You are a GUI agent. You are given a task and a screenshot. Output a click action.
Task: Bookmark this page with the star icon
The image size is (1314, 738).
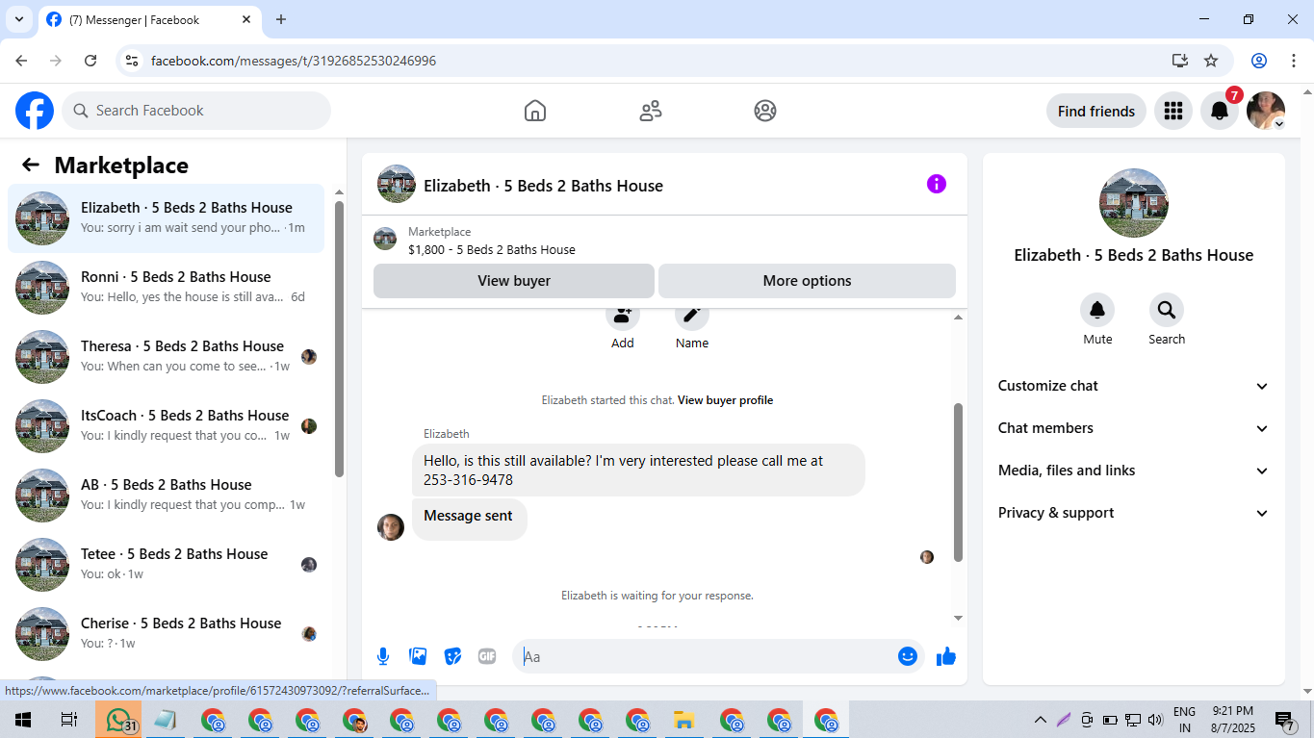point(1211,61)
